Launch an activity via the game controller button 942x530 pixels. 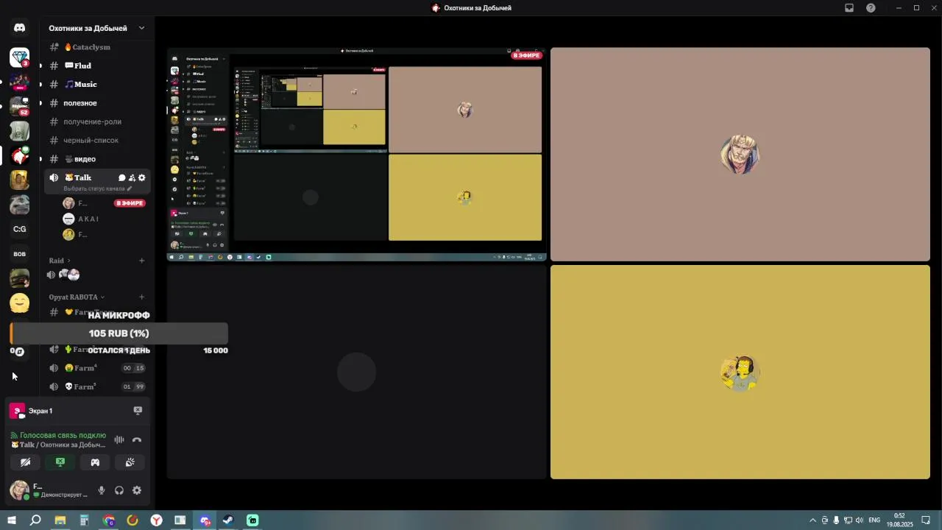pos(95,462)
